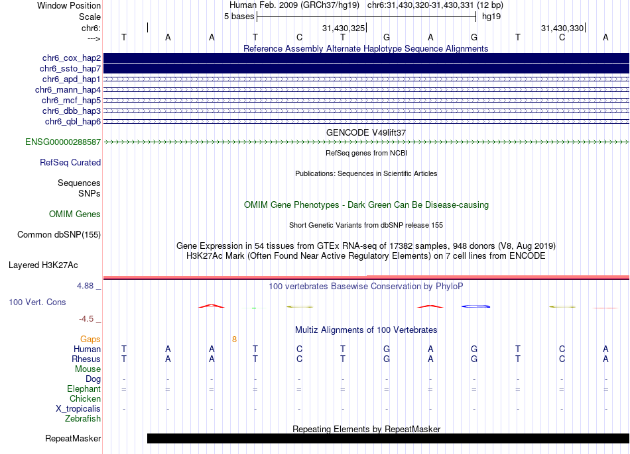Open the RefSeq genes from NCBI title
Image resolution: width=630 pixels, height=454 pixels.
367,153
